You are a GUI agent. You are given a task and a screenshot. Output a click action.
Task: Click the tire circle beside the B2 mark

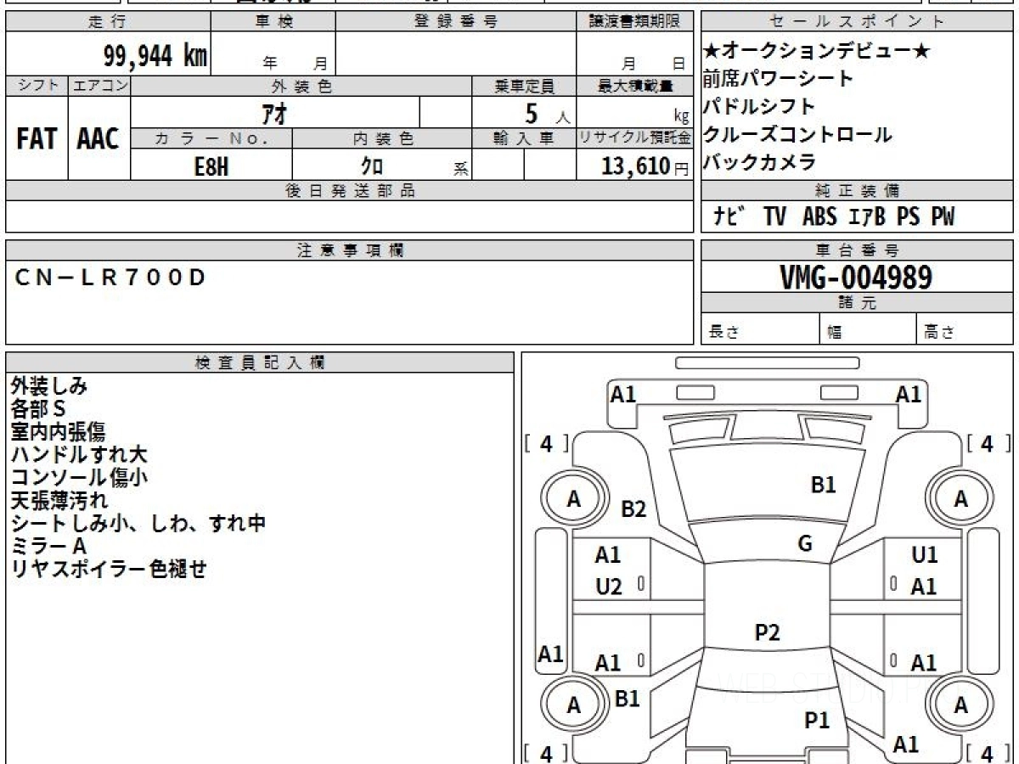point(574,500)
